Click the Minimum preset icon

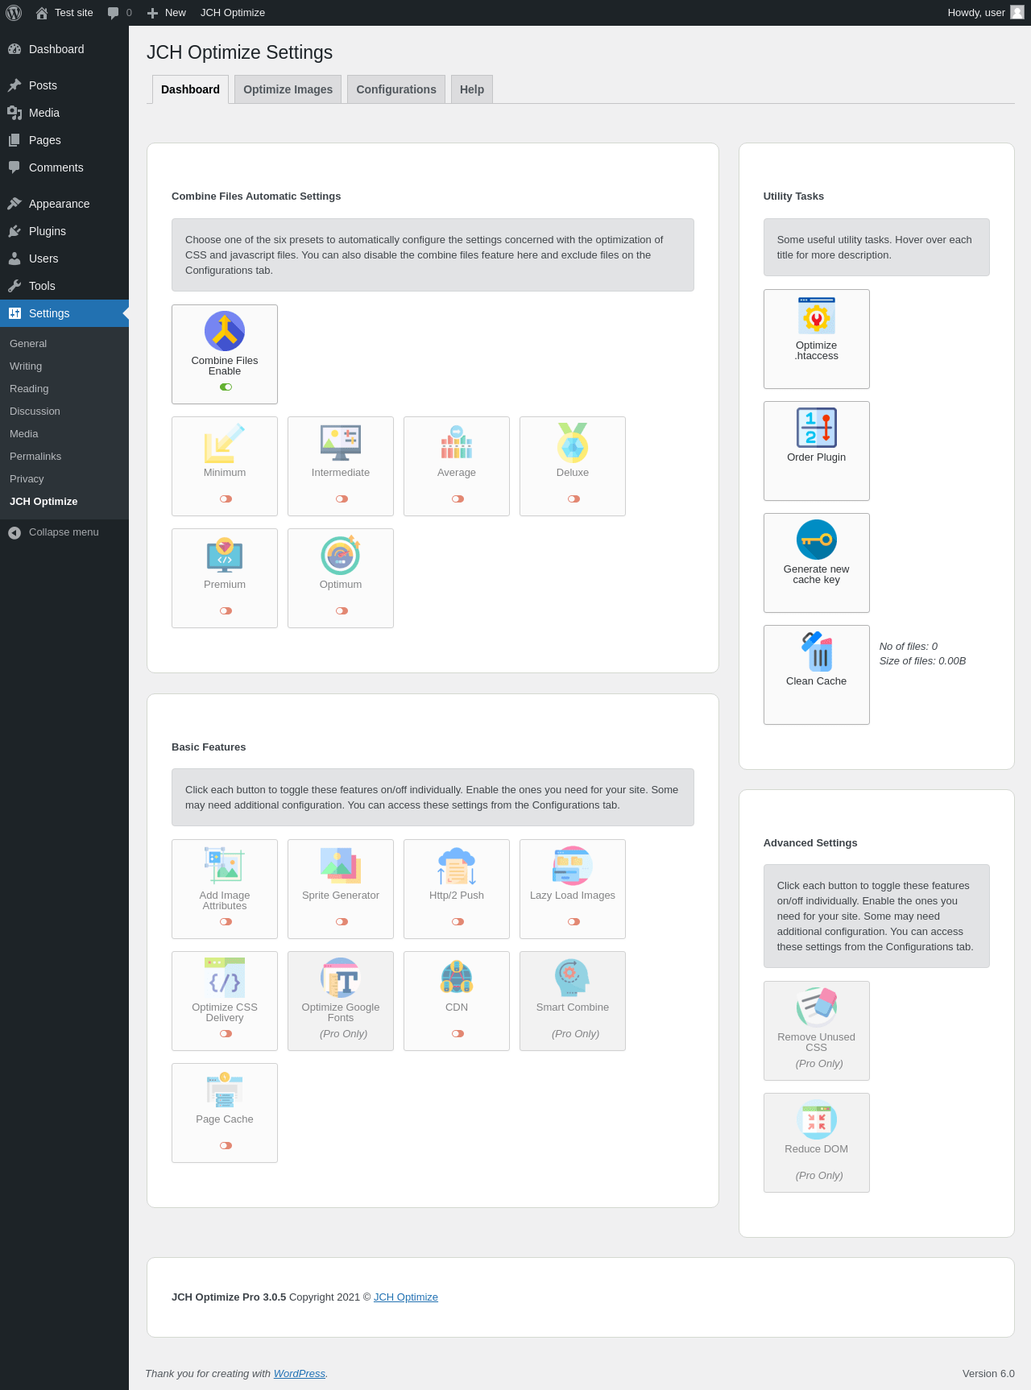coord(225,443)
